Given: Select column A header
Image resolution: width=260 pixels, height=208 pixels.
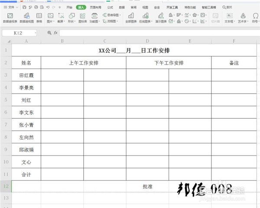Looking at the screenshot, I should (x=26, y=41).
